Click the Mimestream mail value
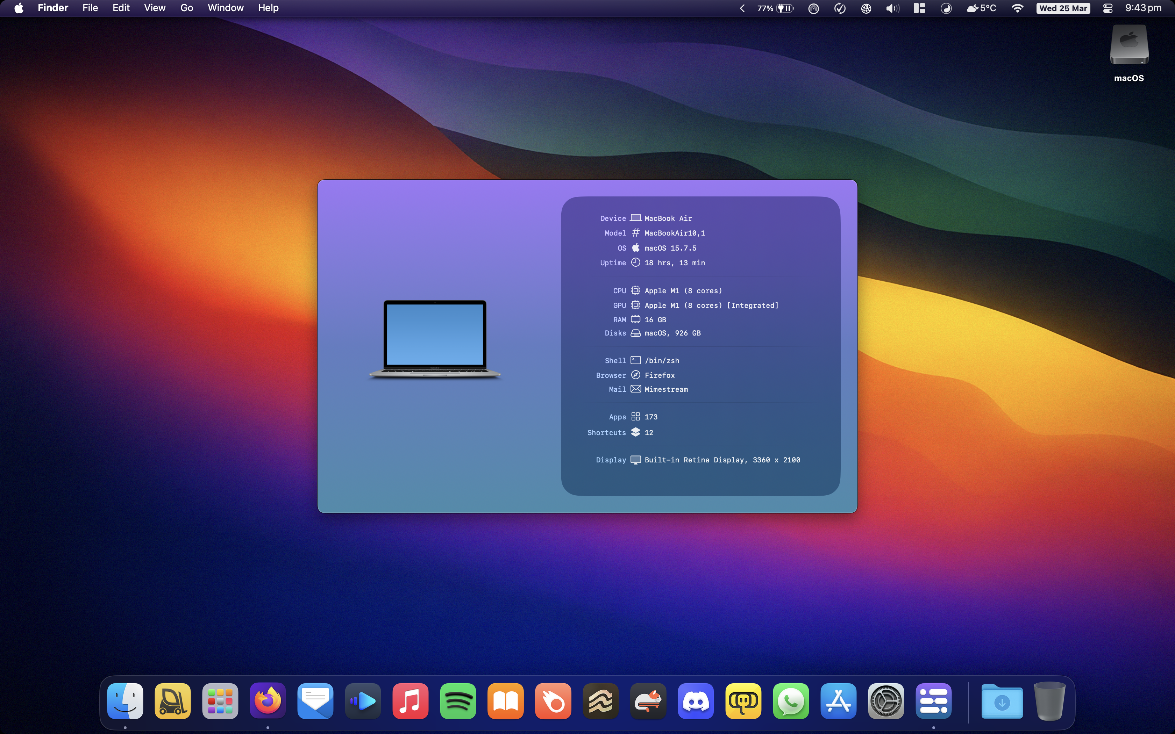The height and width of the screenshot is (734, 1175). pos(666,389)
